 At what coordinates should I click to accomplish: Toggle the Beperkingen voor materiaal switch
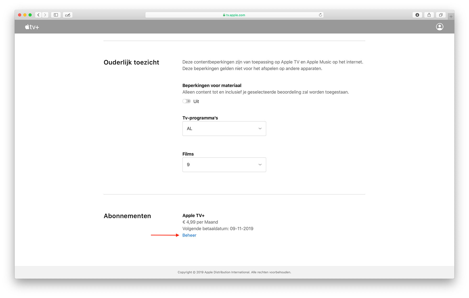click(x=186, y=101)
